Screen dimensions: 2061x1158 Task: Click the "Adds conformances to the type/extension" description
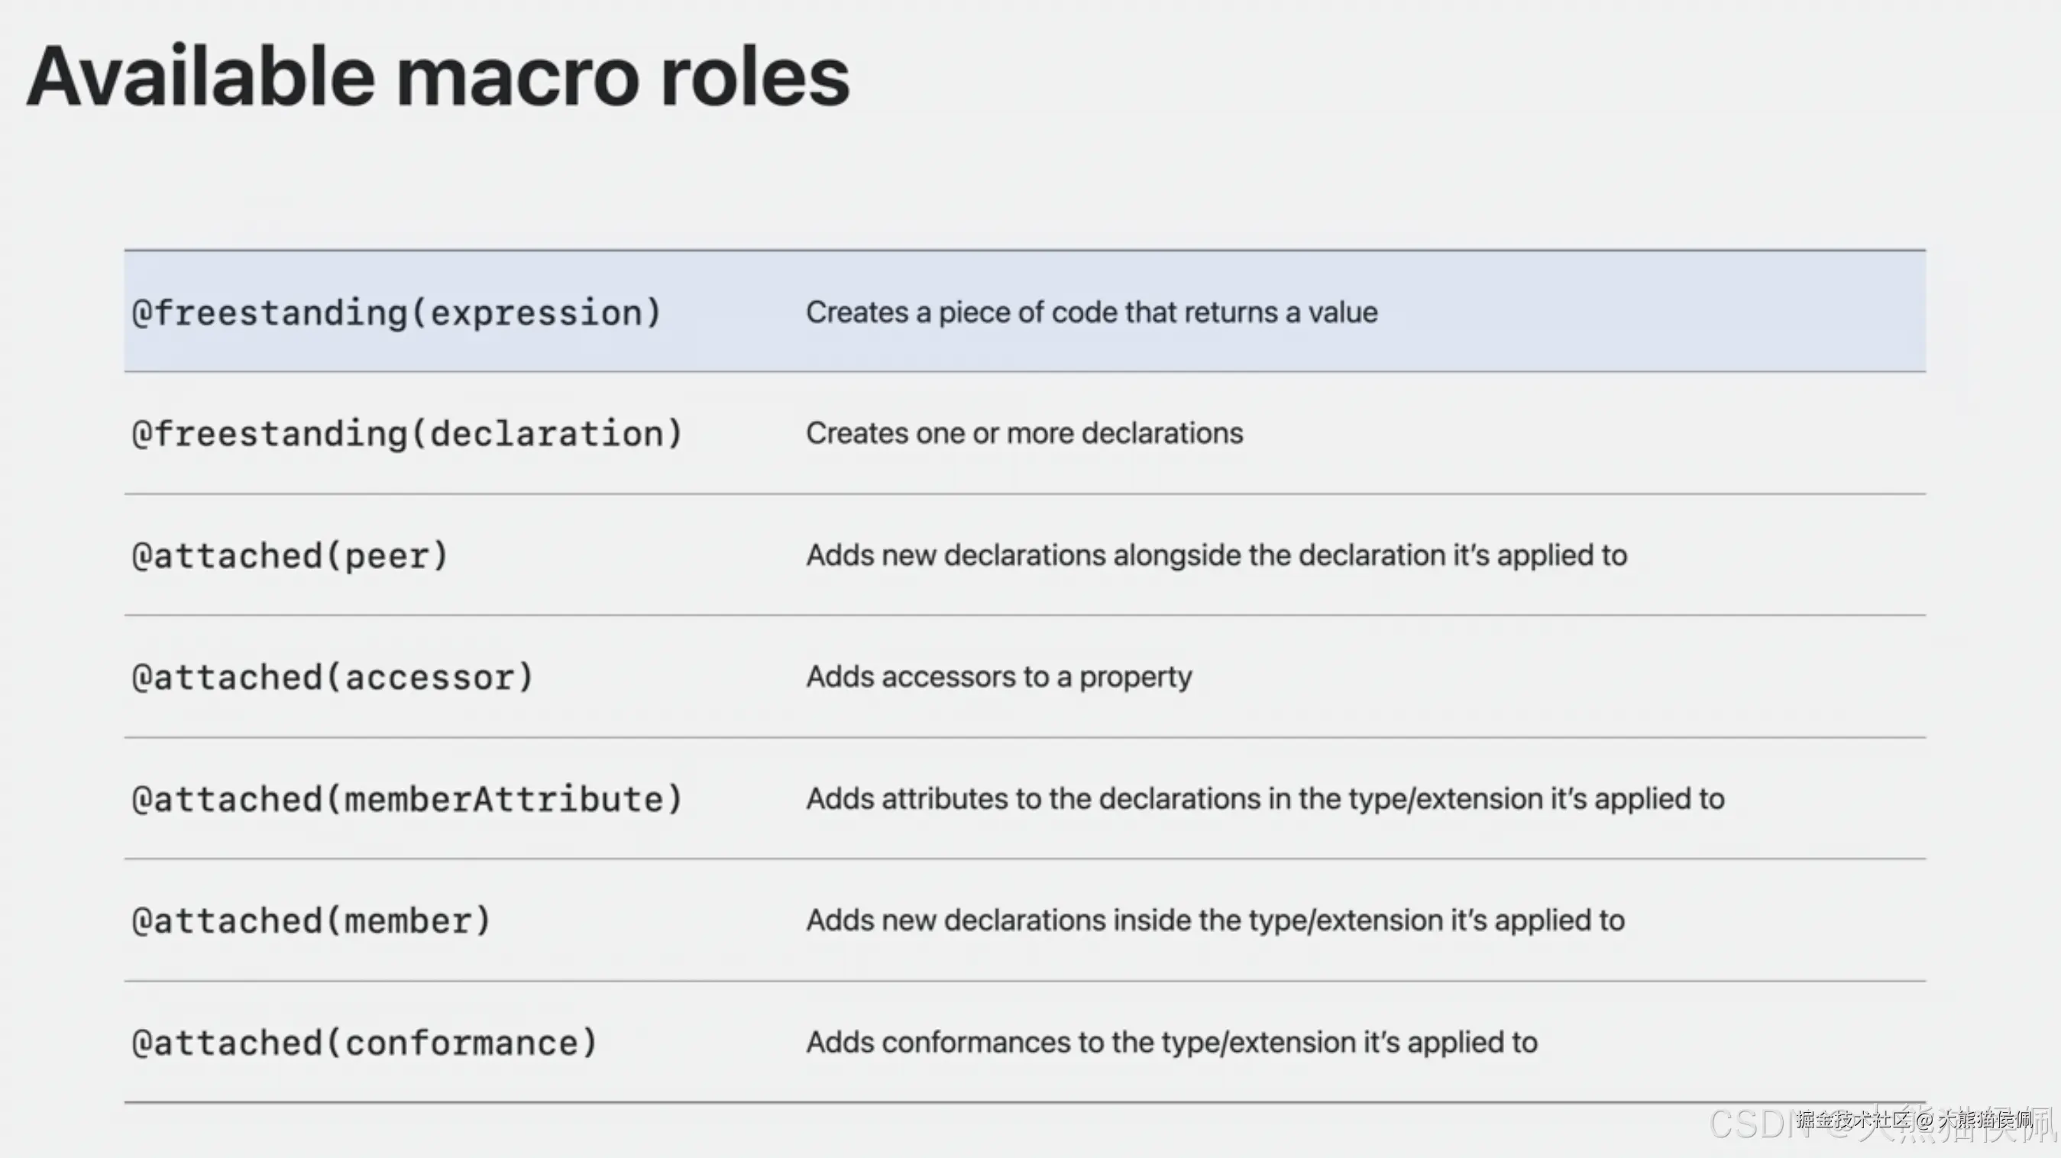click(1171, 1042)
